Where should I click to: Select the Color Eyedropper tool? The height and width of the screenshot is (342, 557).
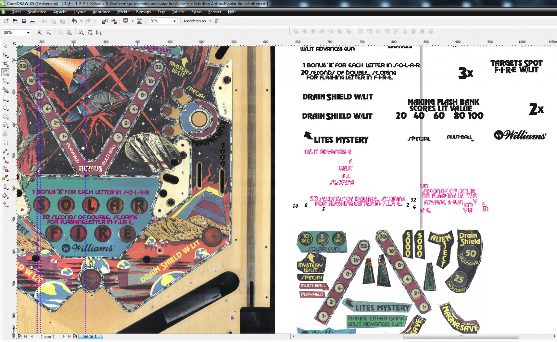pos(5,178)
